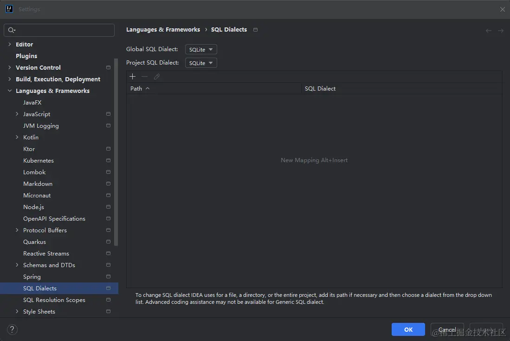Add a new SQL dialect mapping with plus icon

(132, 76)
